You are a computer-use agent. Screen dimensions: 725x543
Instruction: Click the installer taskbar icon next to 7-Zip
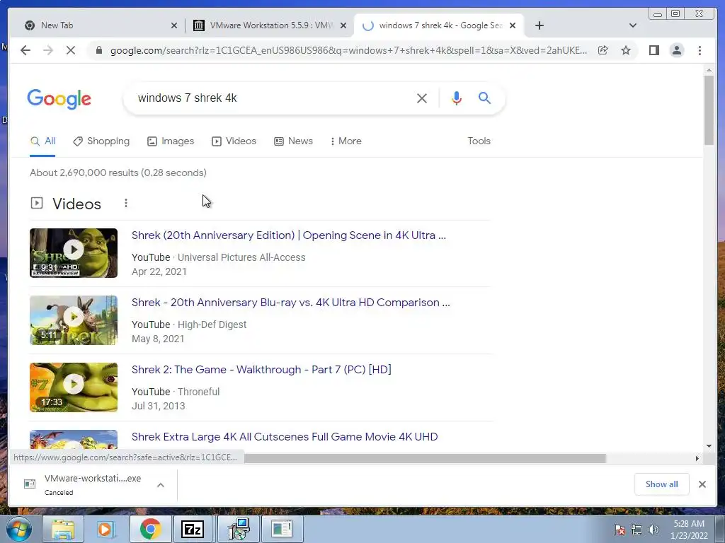[x=239, y=529]
